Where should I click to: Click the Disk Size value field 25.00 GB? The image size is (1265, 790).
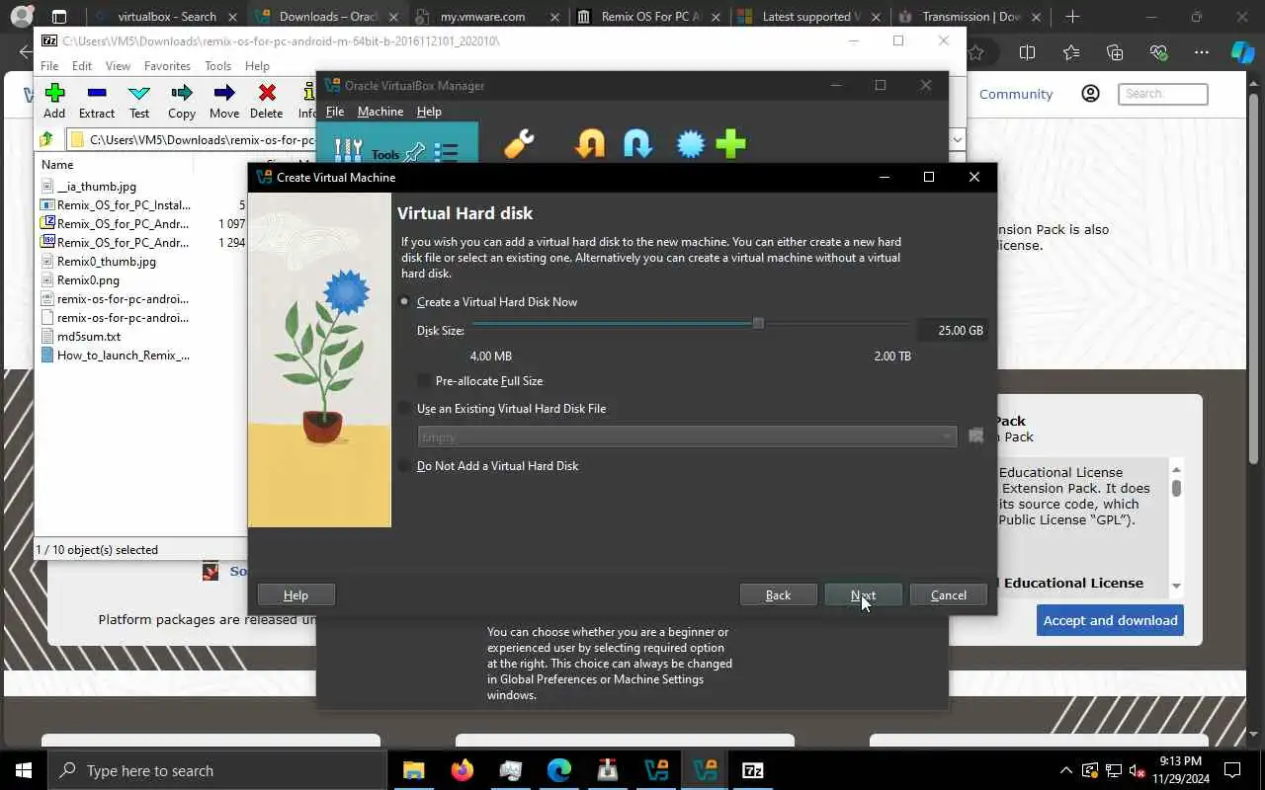click(x=952, y=330)
